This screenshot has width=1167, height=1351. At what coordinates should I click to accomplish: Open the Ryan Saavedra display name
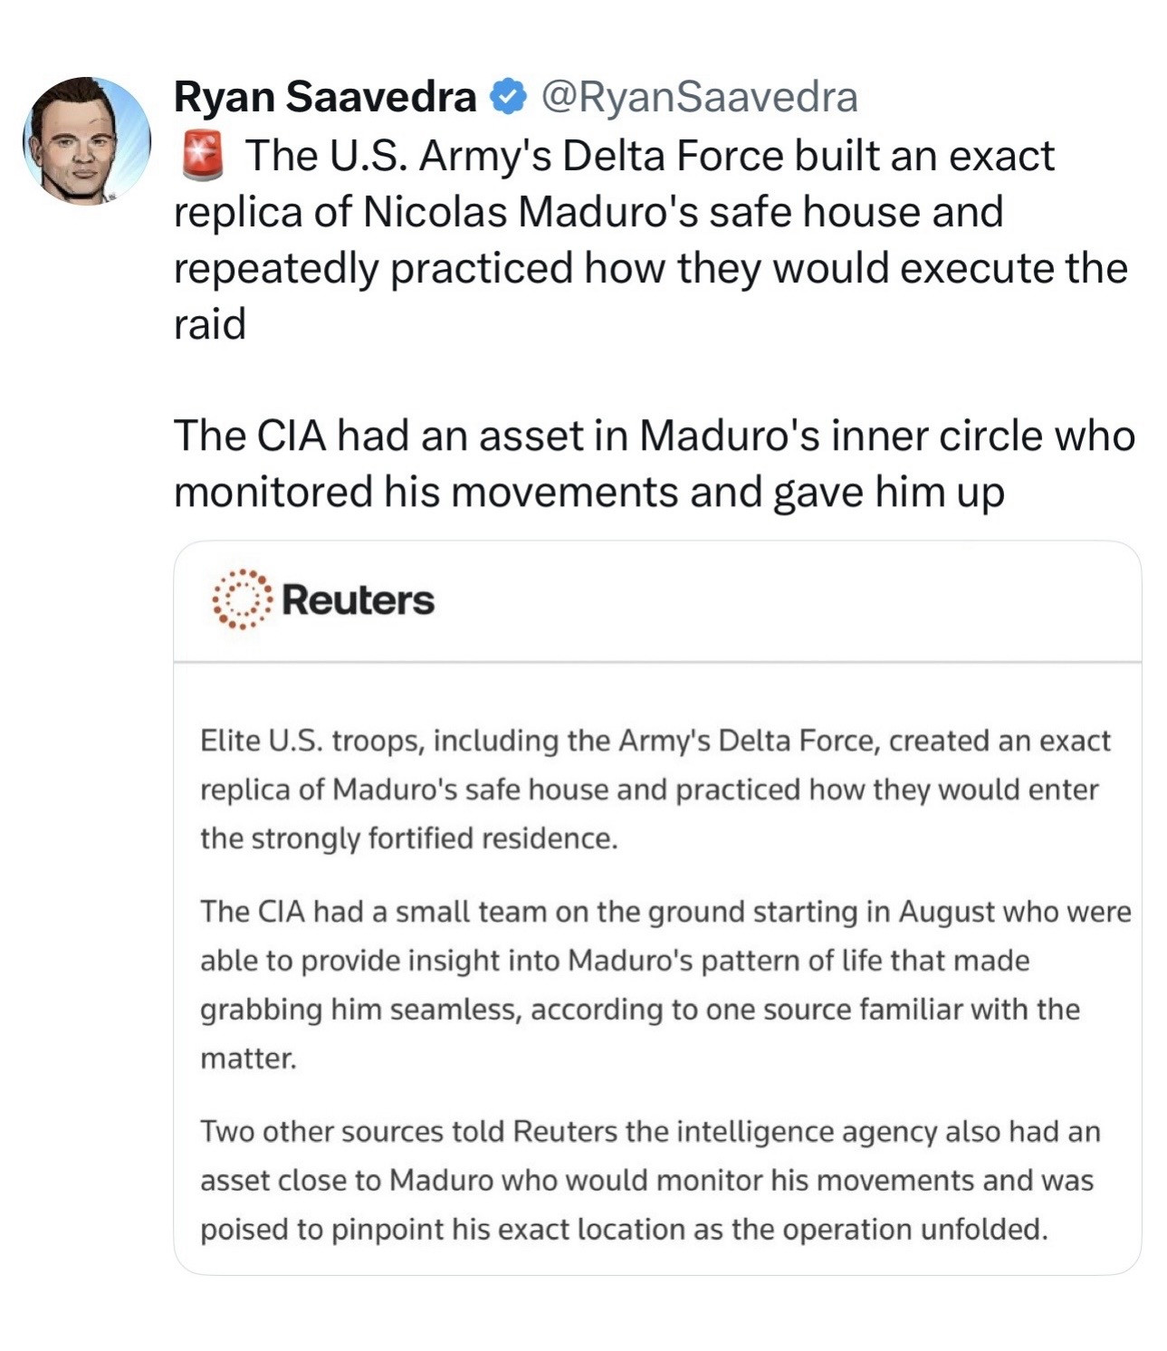point(325,97)
